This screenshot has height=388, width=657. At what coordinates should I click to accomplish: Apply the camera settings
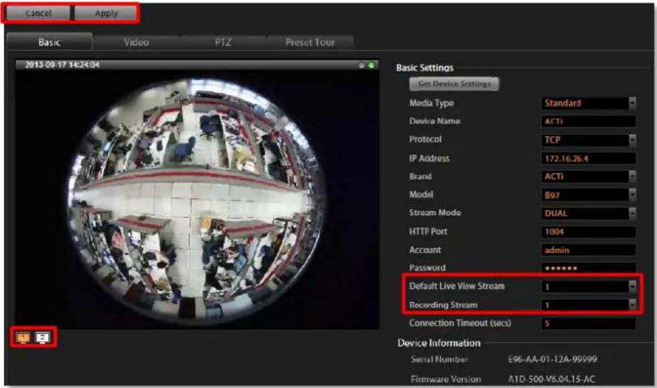pyautogui.click(x=106, y=13)
